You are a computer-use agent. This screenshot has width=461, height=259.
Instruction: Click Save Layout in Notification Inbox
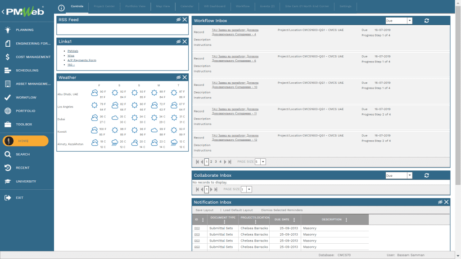[x=204, y=210]
